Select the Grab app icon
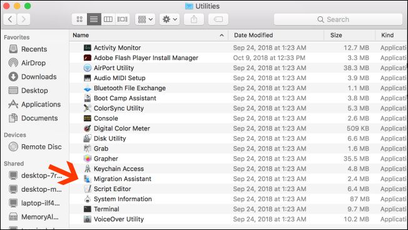 coord(88,149)
